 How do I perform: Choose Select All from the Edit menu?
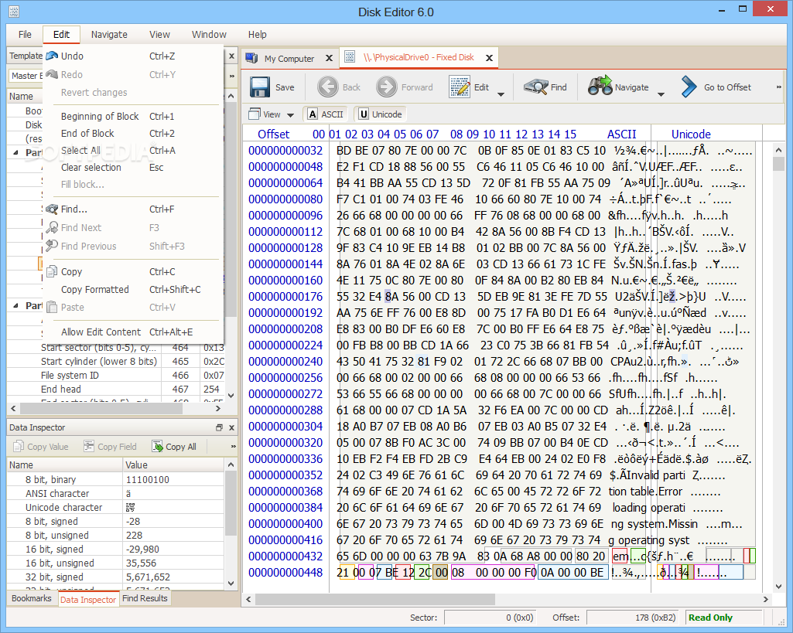[80, 150]
